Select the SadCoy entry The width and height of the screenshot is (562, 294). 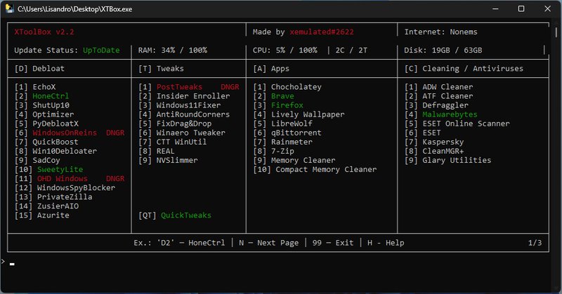click(x=37, y=160)
